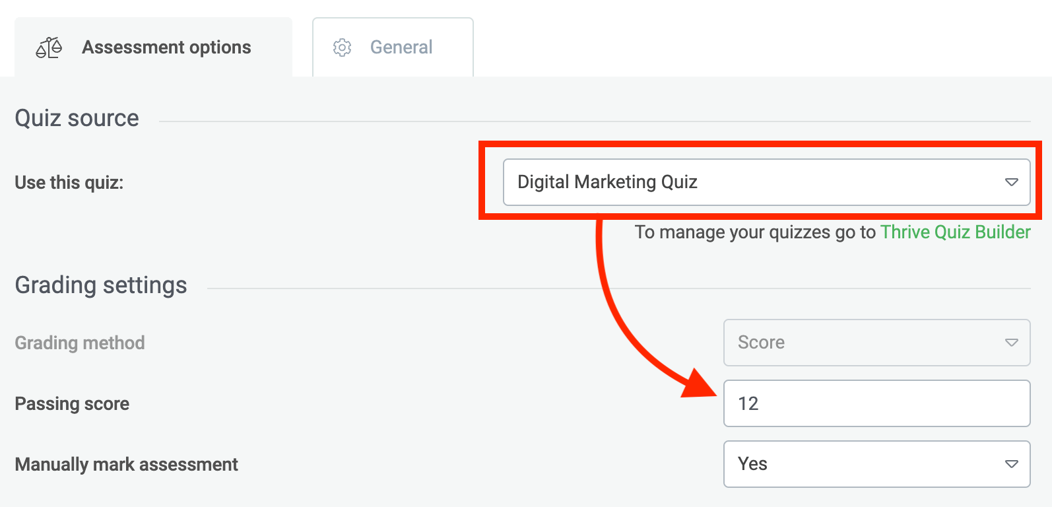Click the arrow on the quiz selector
Viewport: 1052px width, 507px height.
click(1011, 182)
